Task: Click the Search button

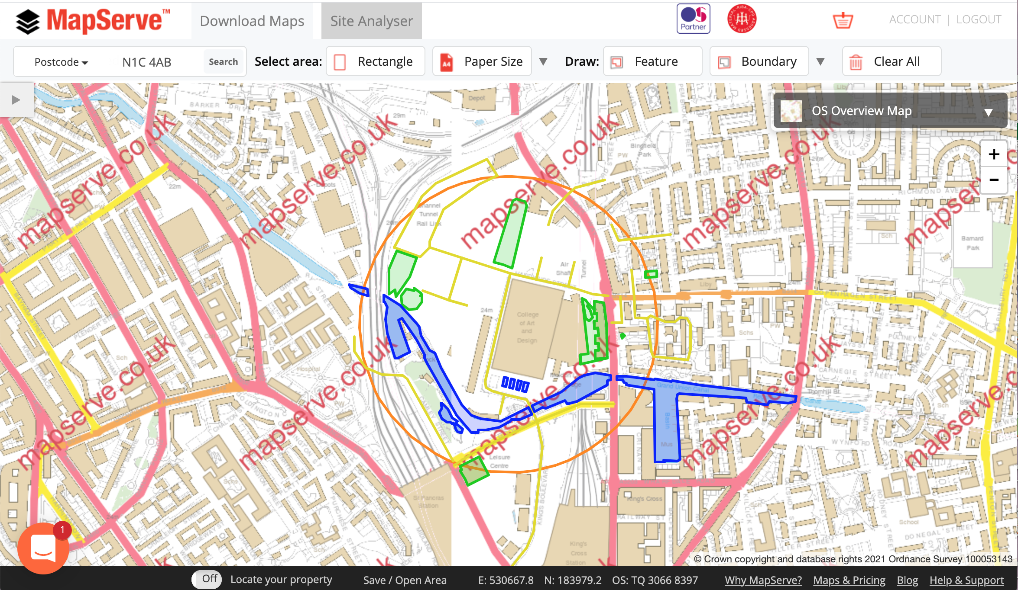Action: 223,61
